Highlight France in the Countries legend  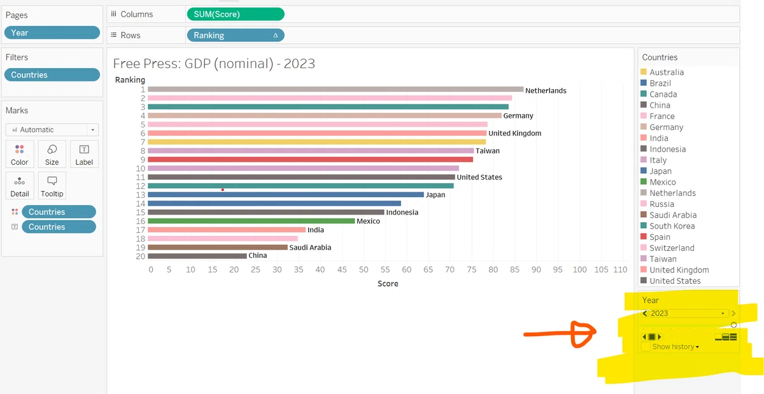click(662, 116)
